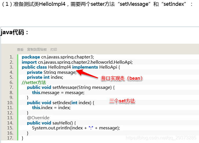
Task: Click line number 13 in code gutter
Action: (10, 118)
